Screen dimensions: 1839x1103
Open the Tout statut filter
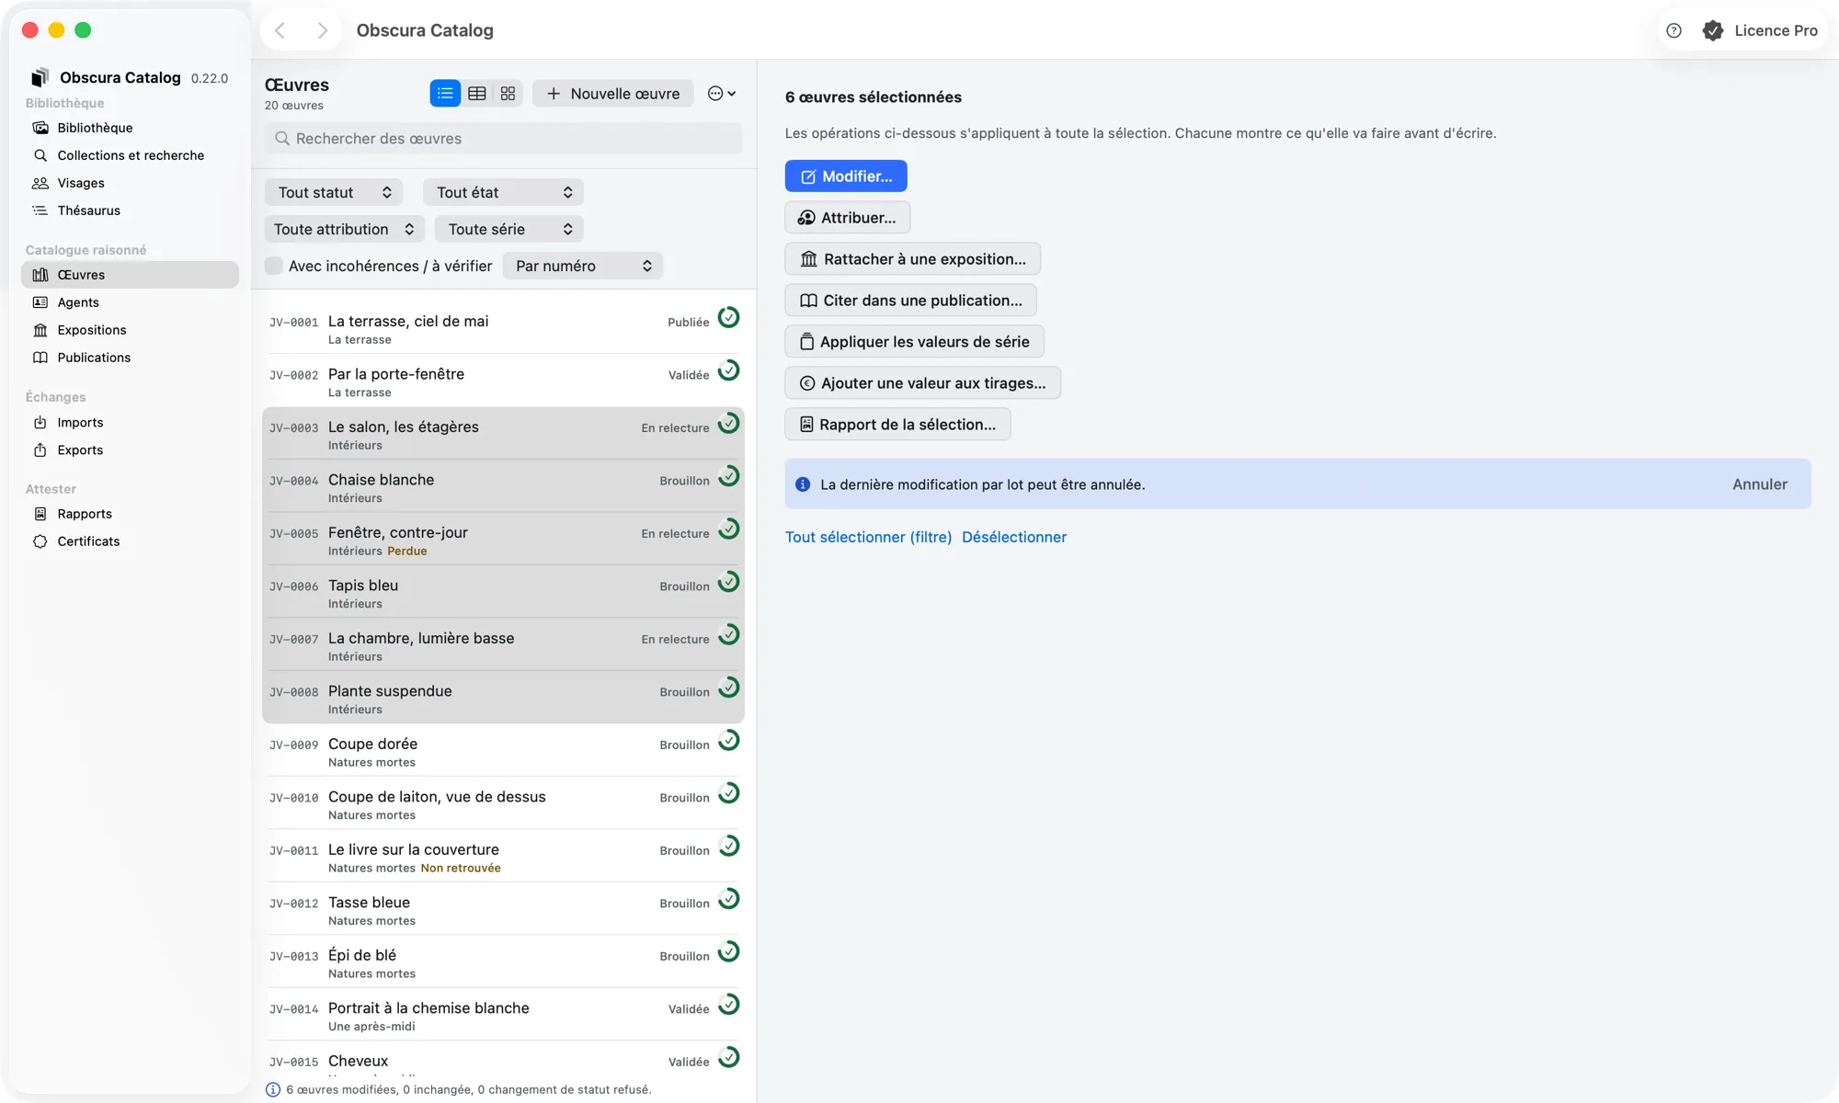(335, 192)
